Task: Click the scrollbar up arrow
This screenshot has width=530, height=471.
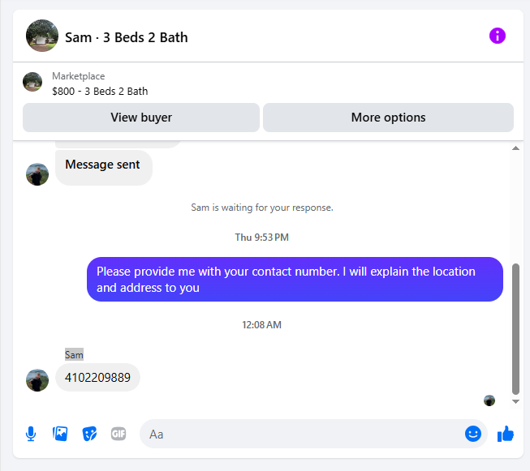Action: 515,148
